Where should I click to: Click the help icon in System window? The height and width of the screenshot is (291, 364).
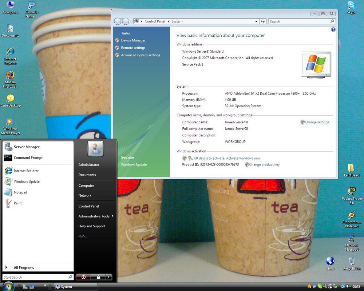(x=333, y=29)
